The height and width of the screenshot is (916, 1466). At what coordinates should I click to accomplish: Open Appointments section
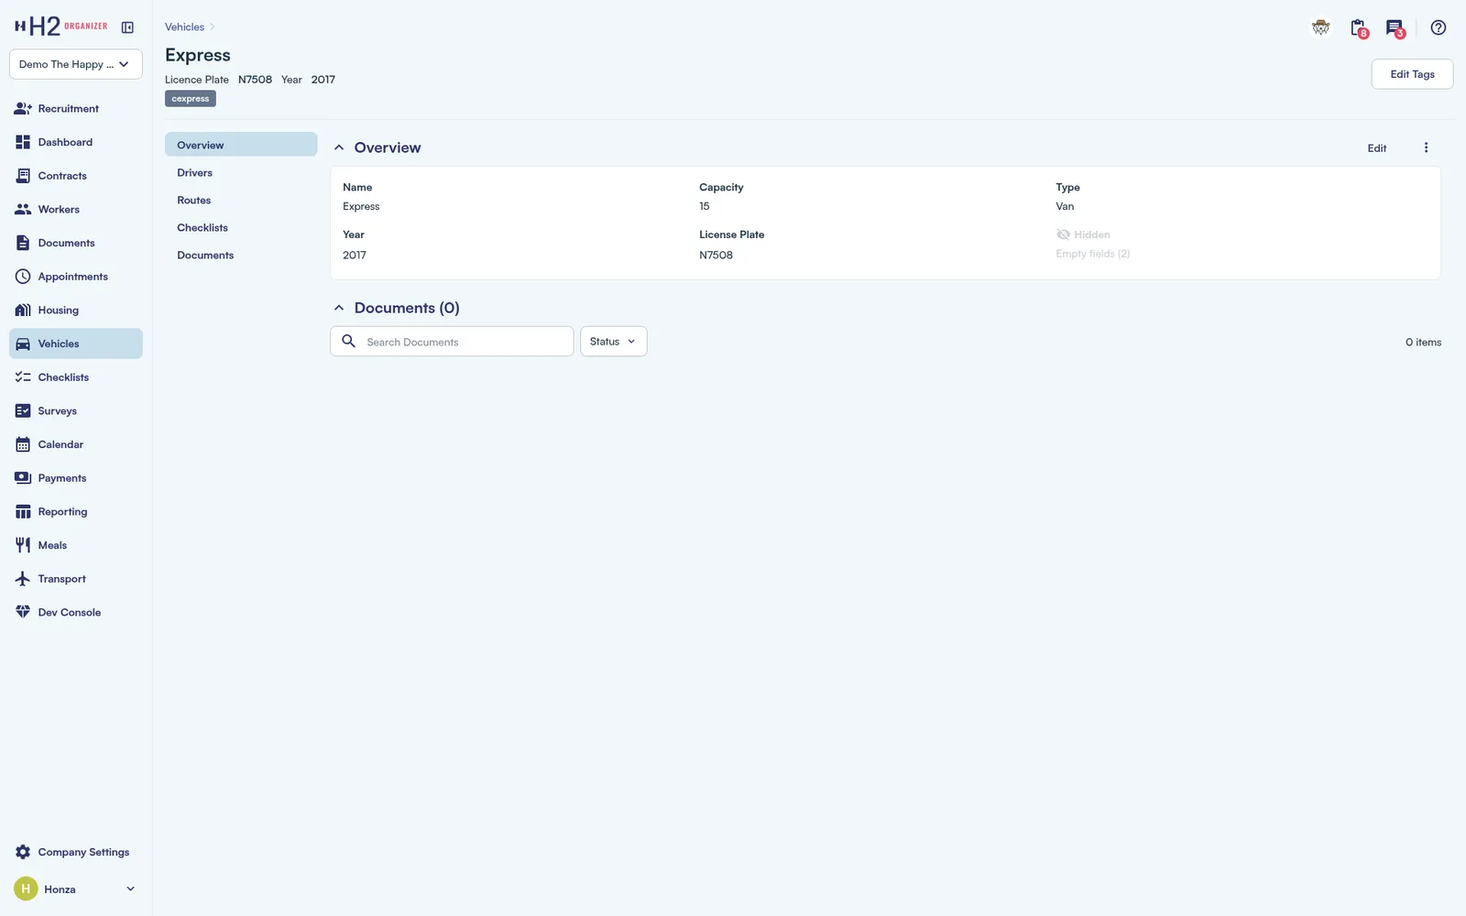point(76,277)
